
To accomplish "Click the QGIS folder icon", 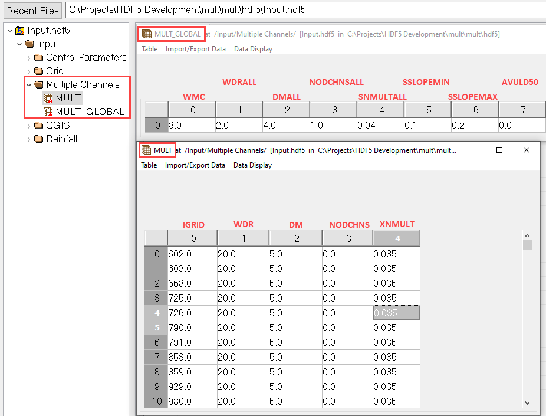I will tap(39, 125).
